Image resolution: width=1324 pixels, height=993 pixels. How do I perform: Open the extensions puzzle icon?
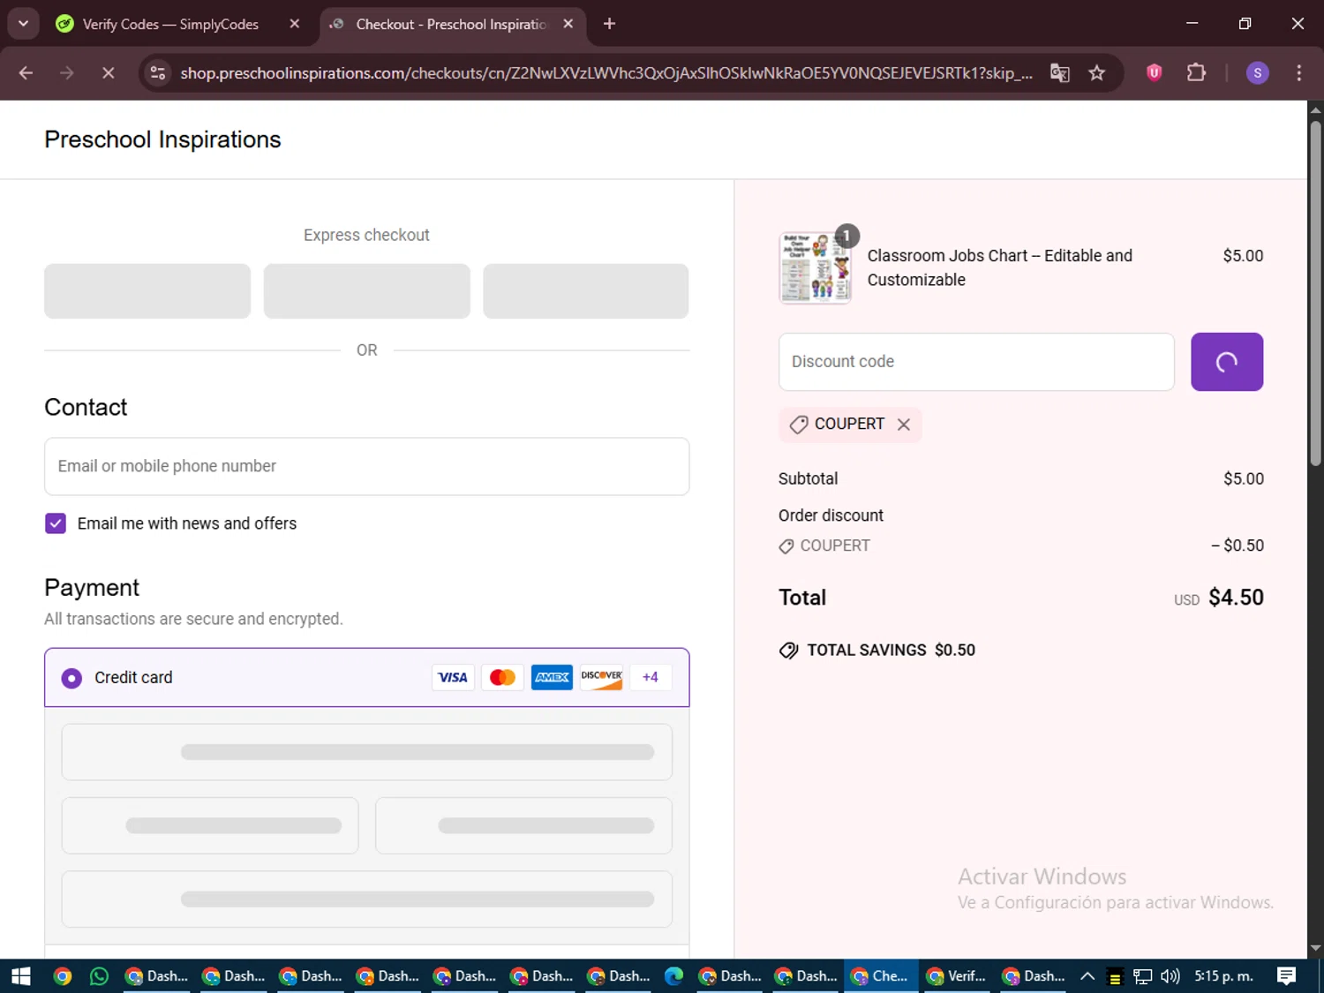pos(1196,73)
